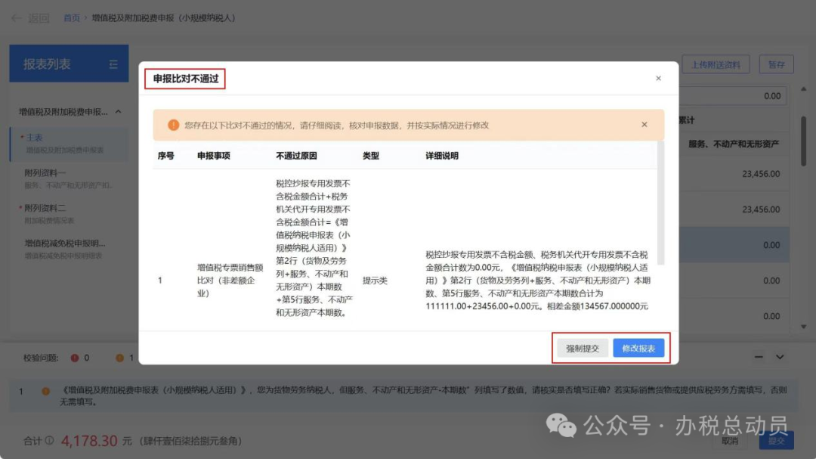
Task: Open the 首页 breadcrumb link
Action: (71, 17)
